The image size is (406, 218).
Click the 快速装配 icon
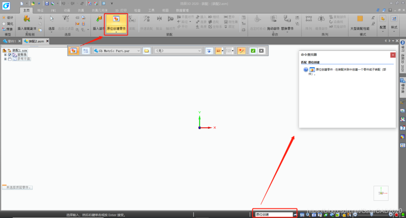[146, 19]
